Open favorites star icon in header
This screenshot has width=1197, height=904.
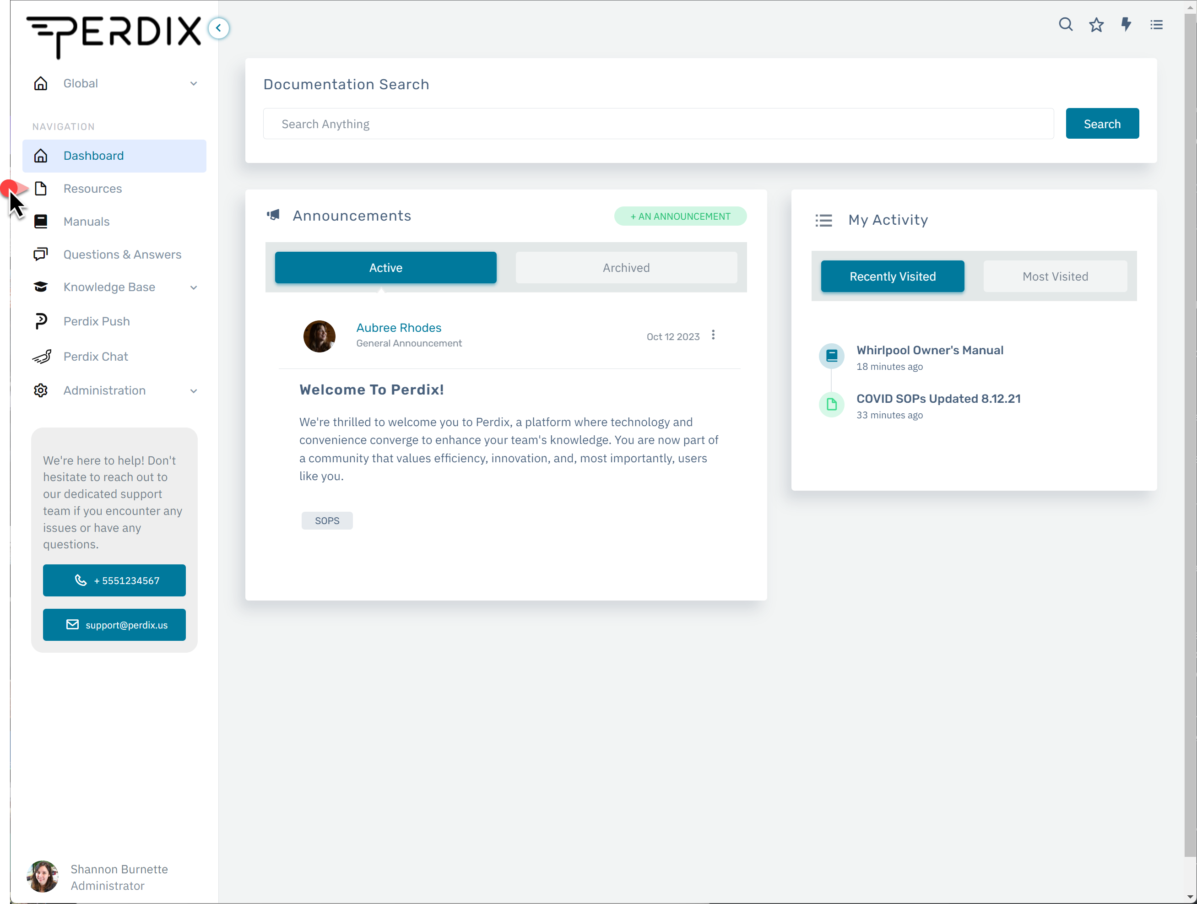click(1096, 25)
